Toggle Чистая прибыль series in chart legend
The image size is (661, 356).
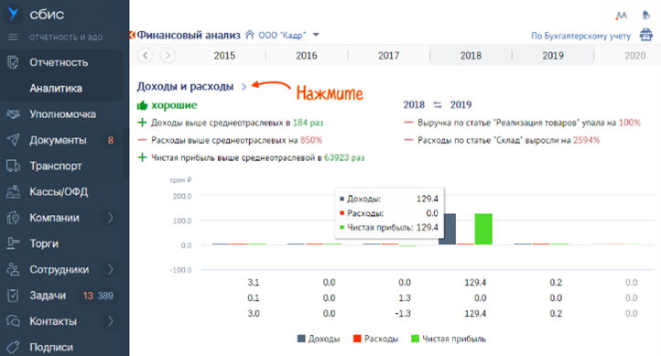coord(449,339)
